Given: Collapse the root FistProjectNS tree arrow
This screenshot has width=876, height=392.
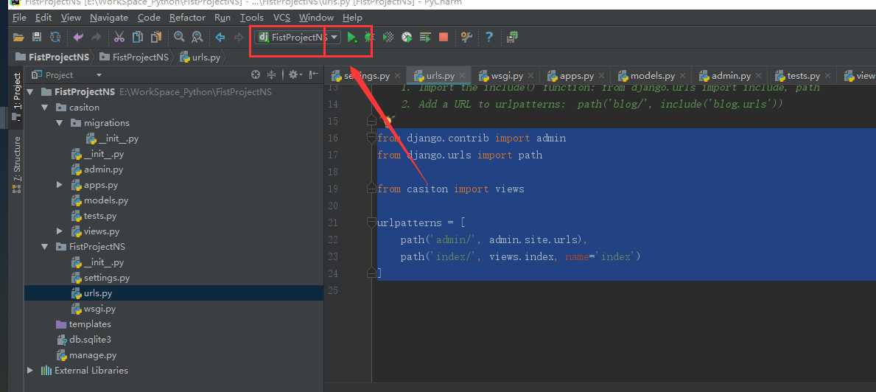Looking at the screenshot, I should (x=29, y=92).
